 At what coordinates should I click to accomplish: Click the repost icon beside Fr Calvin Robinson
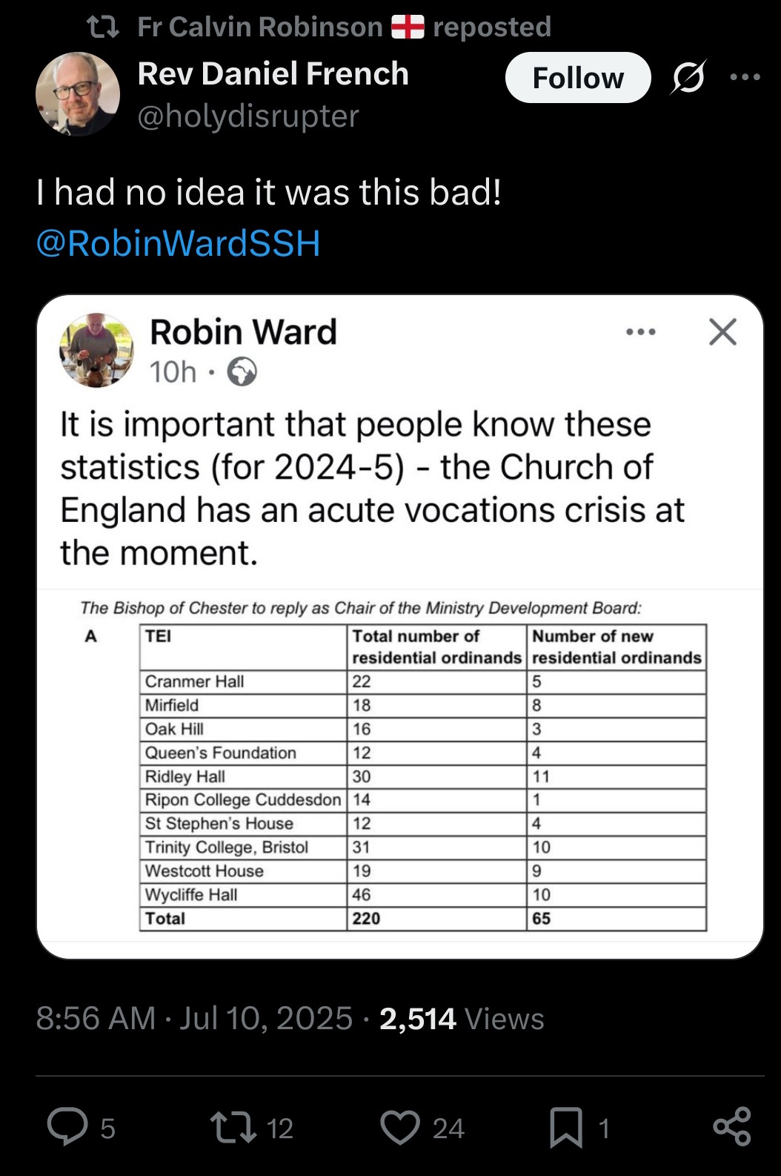[x=102, y=27]
